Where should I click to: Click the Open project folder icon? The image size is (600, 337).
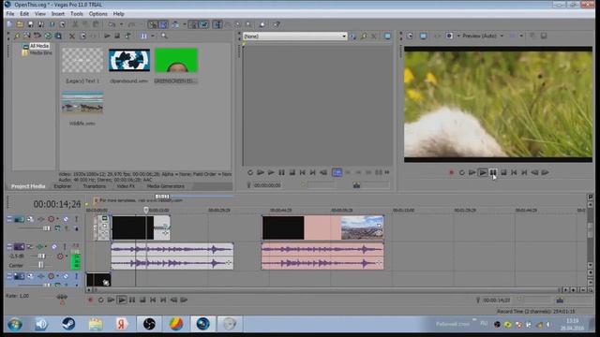tap(20, 24)
